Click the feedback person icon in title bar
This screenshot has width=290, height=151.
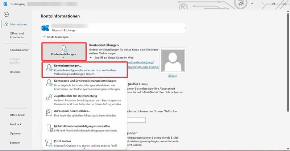(x=241, y=4)
